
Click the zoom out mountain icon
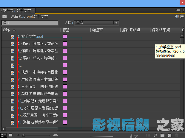coord(18,135)
